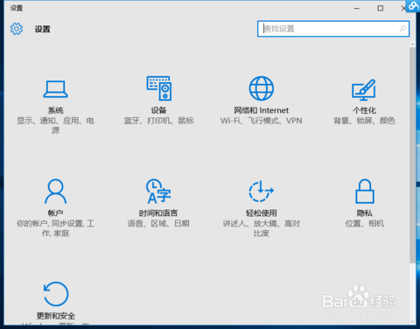This screenshot has width=420, height=329.
Task: Open the 时间和语言 clock letter icon
Action: 158,191
